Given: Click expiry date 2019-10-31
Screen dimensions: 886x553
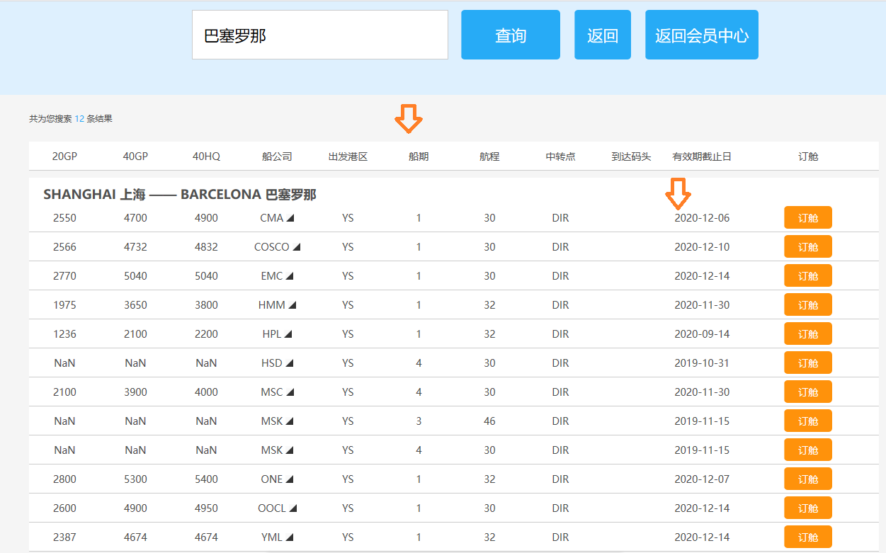Looking at the screenshot, I should pos(702,363).
